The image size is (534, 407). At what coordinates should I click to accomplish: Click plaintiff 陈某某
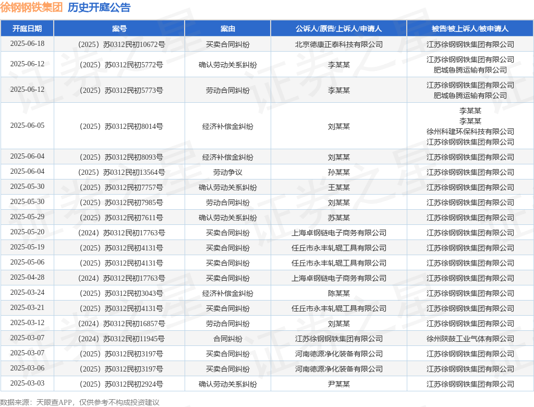tap(339, 293)
